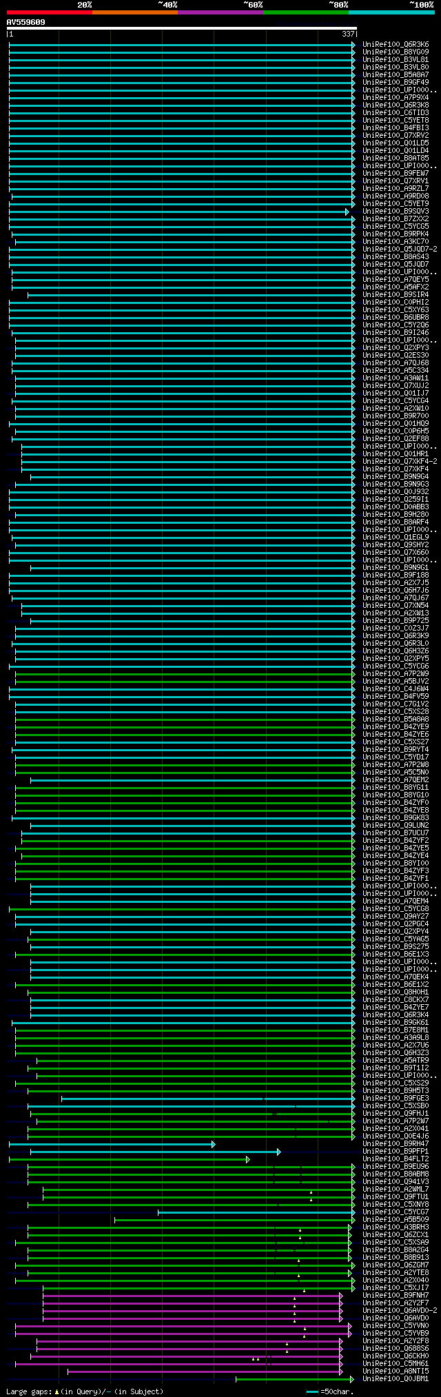Open the UniRef100_A9RZL7 hit link
441x1397 pixels.
point(396,189)
